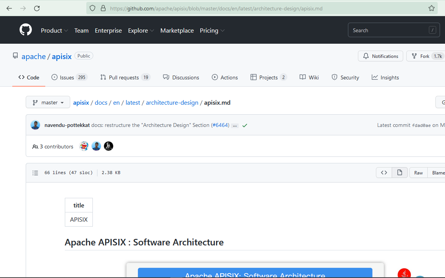Viewport: 445px width, 278px height.
Task: Reload the page with the refresh icon
Action: click(x=37, y=8)
